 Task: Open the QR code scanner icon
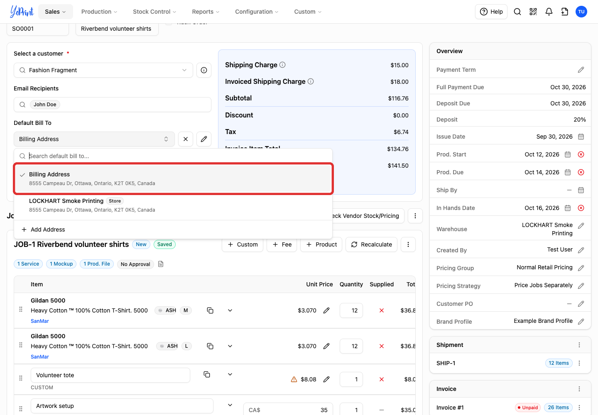[x=533, y=12]
